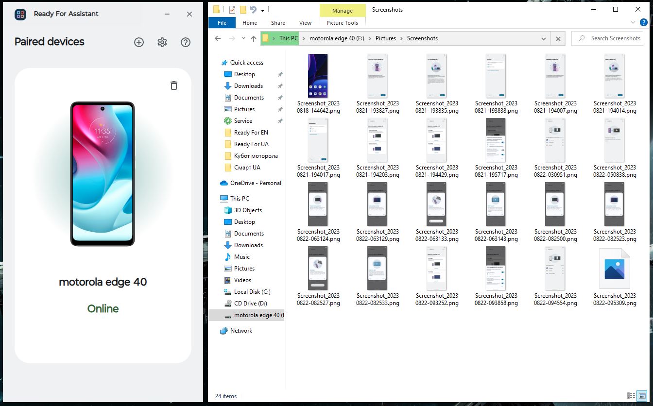Click Pictures breadcrumb in address bar
This screenshot has height=406, width=653.
coord(386,38)
